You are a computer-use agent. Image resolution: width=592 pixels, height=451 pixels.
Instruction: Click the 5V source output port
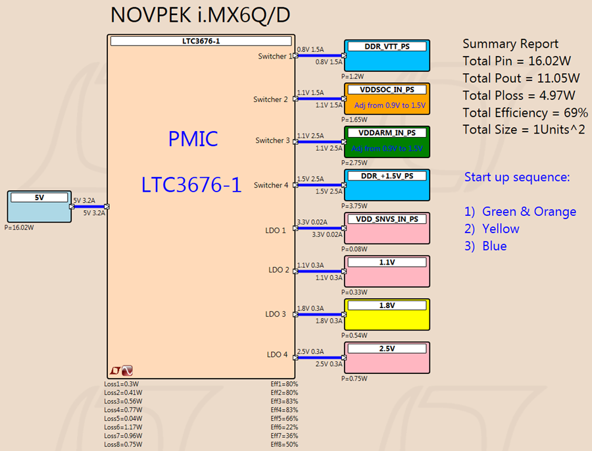72,207
